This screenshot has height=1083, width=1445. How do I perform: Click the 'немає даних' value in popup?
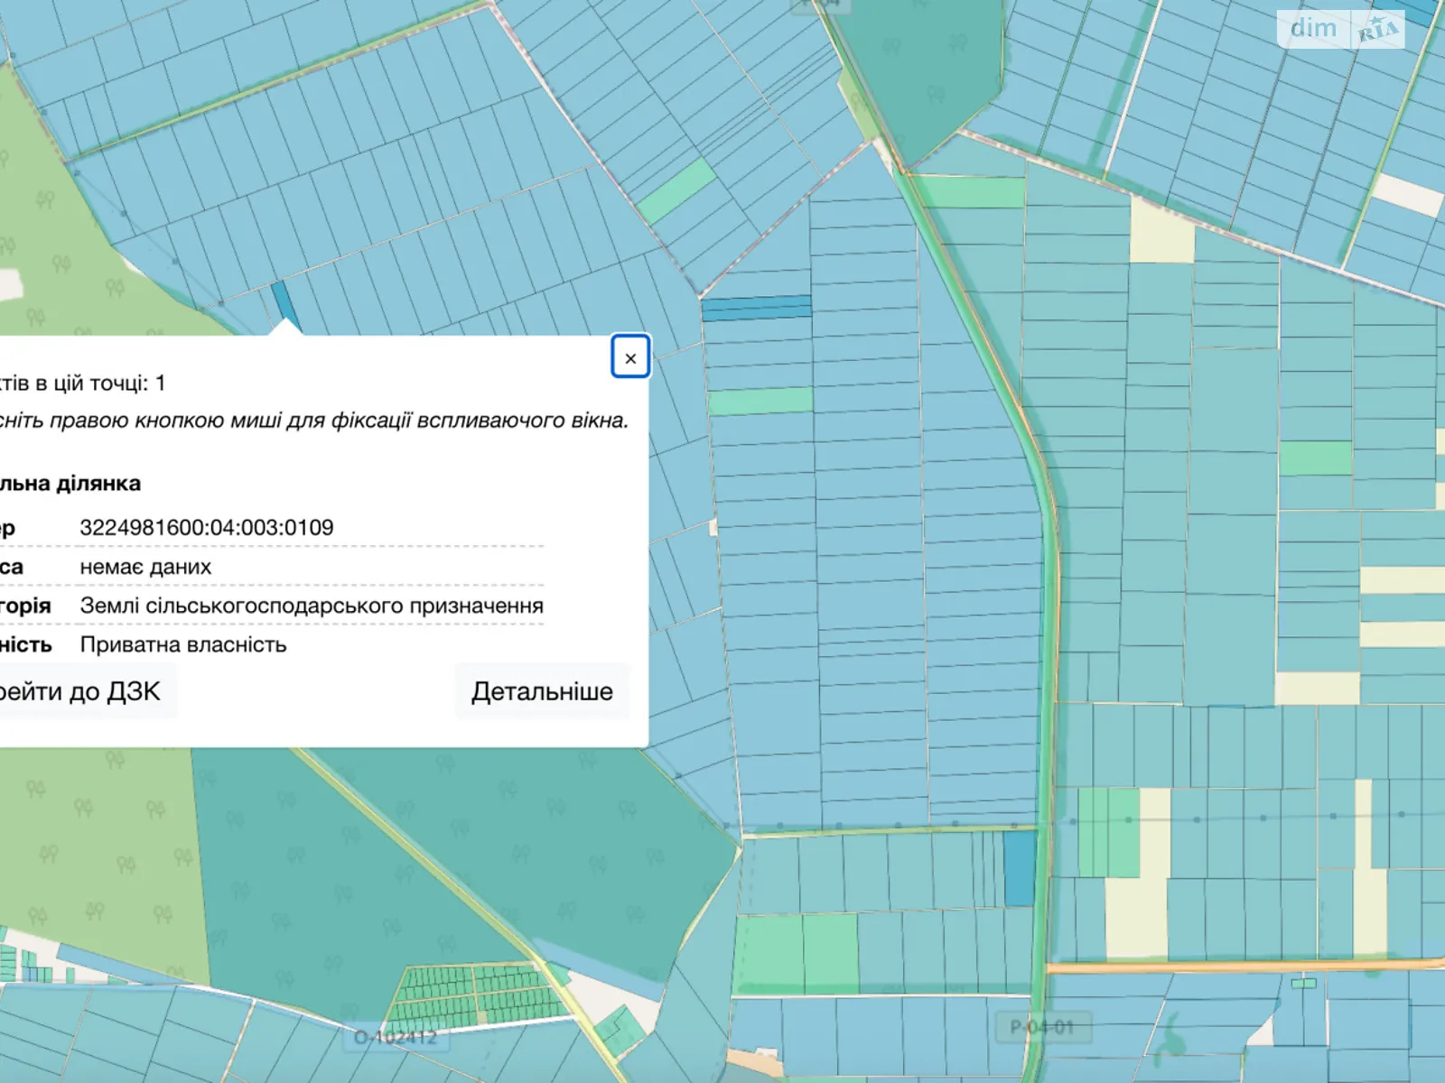pyautogui.click(x=145, y=567)
